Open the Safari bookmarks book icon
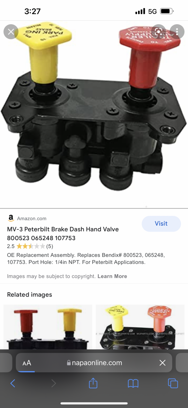 tap(133, 383)
